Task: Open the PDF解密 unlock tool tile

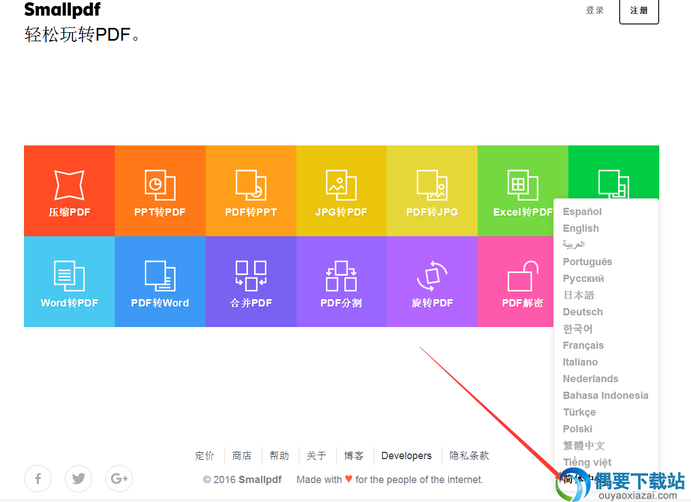Action: pyautogui.click(x=515, y=281)
